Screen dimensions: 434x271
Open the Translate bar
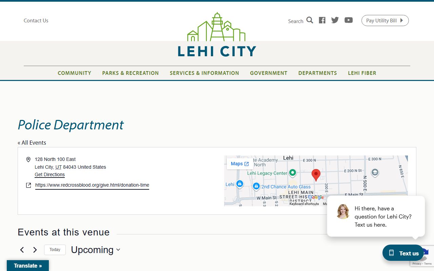pos(28,266)
